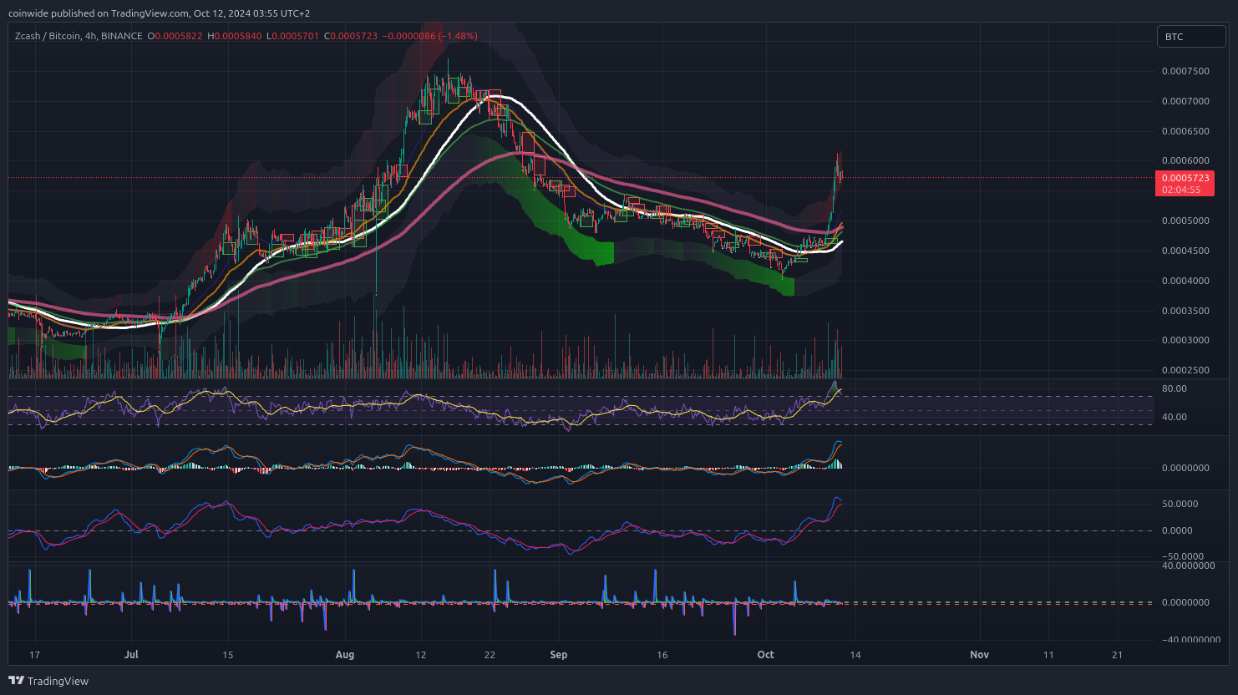Click the change value −0.0000086 (−1.48%)
Viewport: 1238px width, 695px height.
(x=430, y=36)
